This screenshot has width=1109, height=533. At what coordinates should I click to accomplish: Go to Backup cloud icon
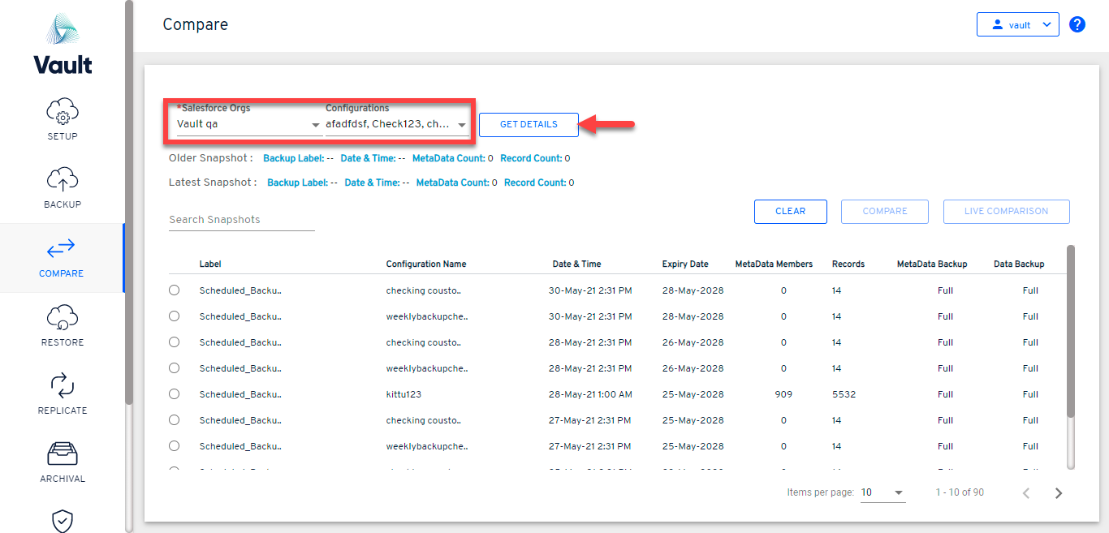tap(63, 180)
